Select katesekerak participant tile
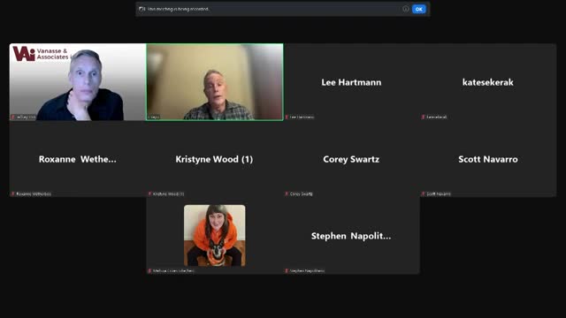Viewport: 566px width, 318px height. [488, 82]
